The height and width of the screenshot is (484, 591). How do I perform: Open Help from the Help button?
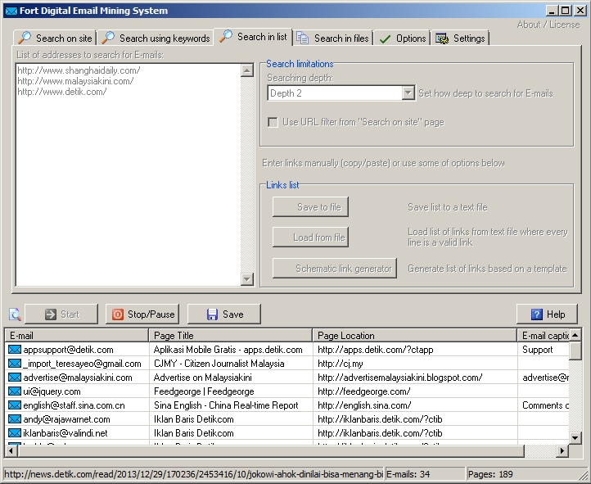point(547,314)
